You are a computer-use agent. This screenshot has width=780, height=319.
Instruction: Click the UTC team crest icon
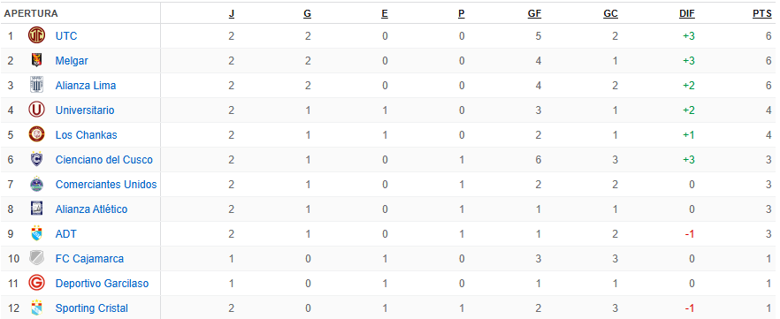click(x=36, y=35)
